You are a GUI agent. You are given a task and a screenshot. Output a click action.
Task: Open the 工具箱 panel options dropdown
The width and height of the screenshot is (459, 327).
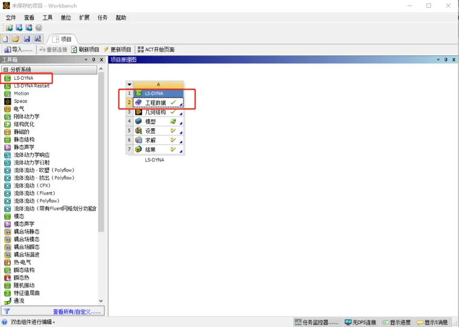tap(86, 60)
